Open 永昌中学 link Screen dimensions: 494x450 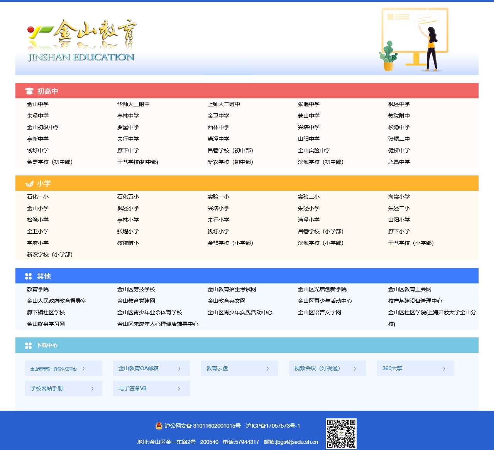399,162
